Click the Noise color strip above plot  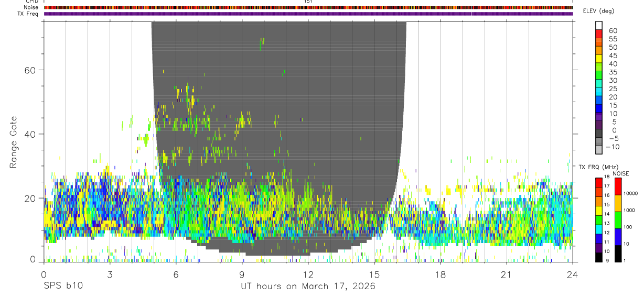click(x=308, y=7)
